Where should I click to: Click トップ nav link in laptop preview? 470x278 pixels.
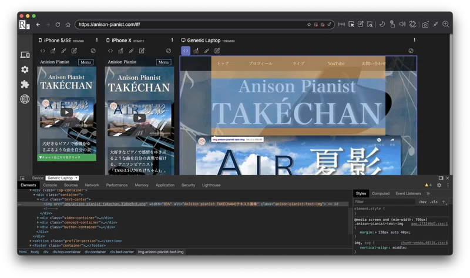tap(223, 63)
